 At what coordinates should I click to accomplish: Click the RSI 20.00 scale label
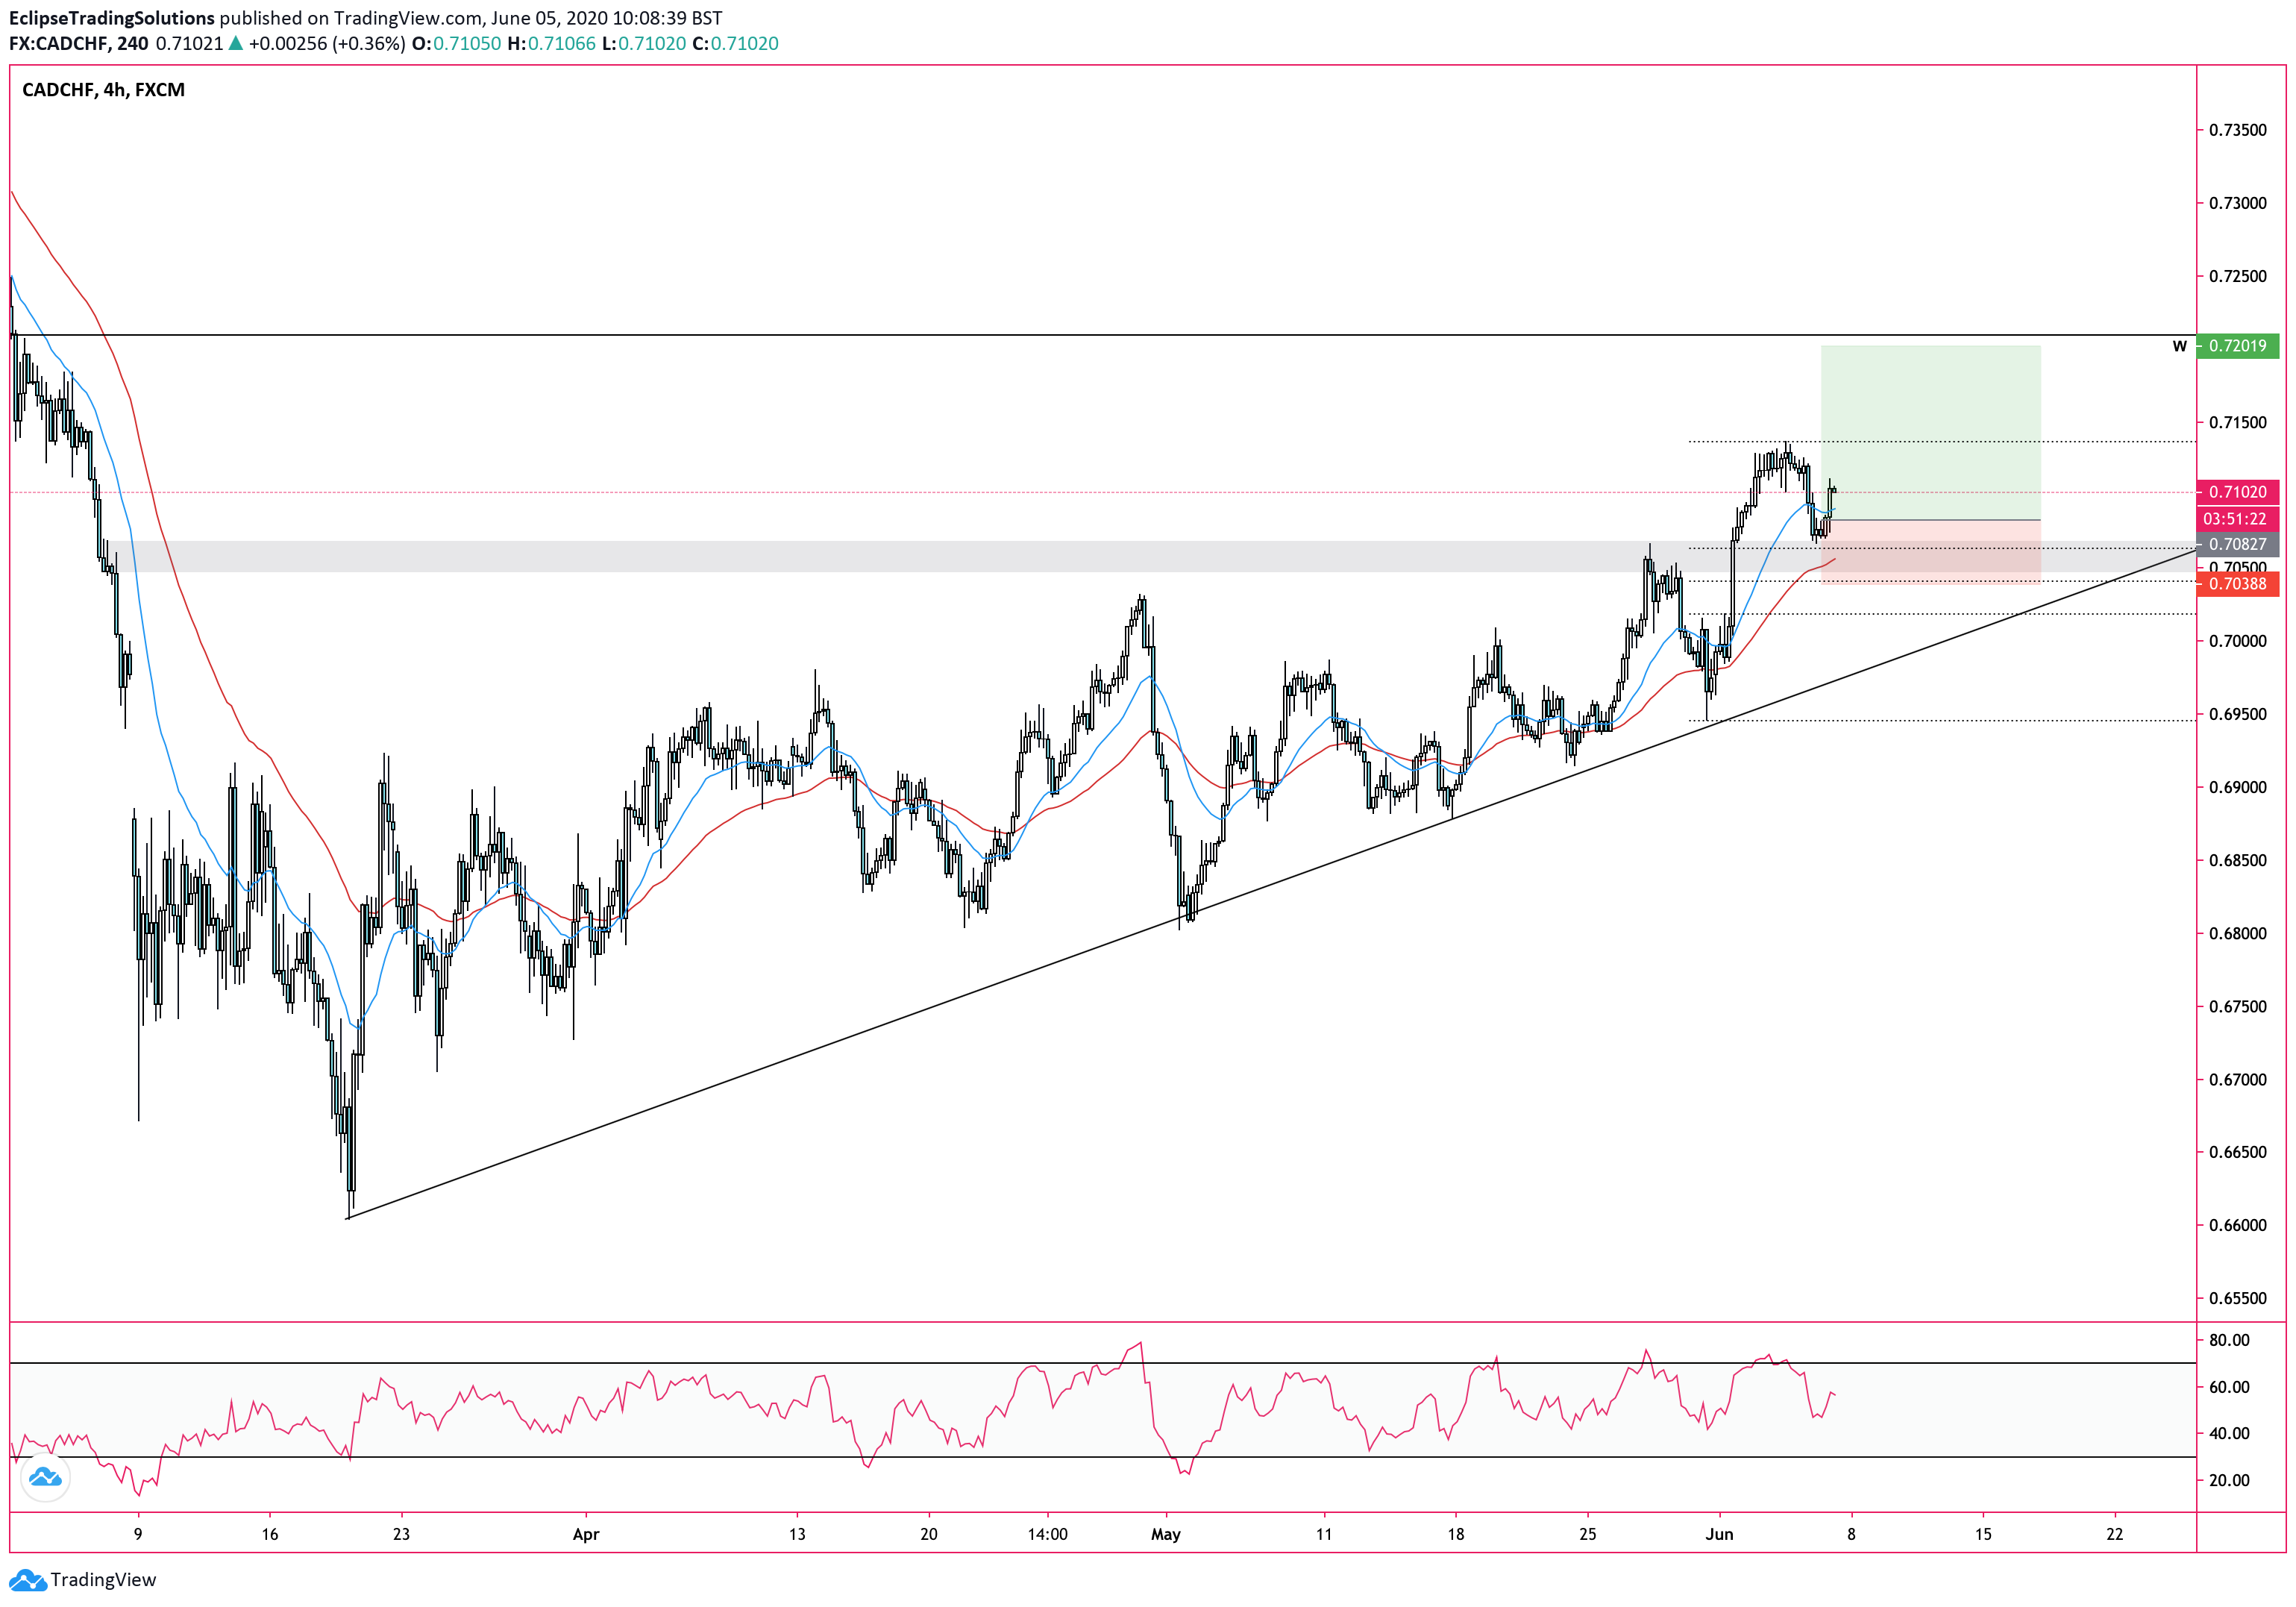2229,1480
